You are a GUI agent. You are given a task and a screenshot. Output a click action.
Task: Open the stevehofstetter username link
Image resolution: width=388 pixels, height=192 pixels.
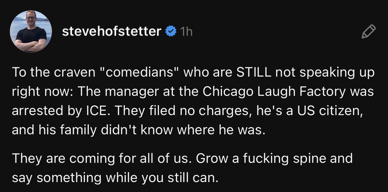coord(111,31)
